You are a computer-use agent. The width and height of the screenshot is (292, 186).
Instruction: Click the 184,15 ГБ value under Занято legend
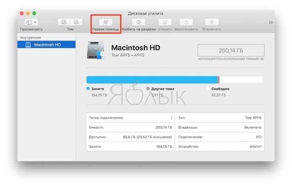[99, 95]
